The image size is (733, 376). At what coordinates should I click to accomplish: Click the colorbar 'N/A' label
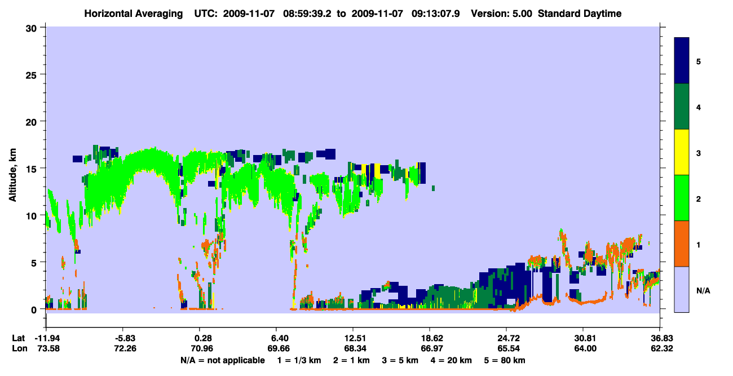tap(703, 290)
